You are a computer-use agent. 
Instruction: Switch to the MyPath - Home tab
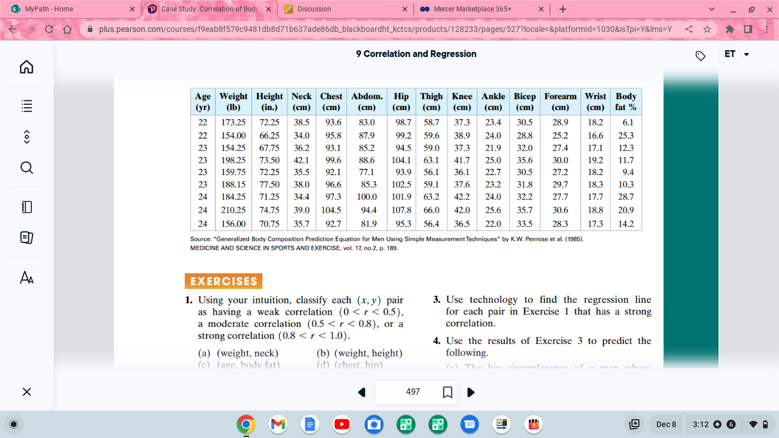68,9
